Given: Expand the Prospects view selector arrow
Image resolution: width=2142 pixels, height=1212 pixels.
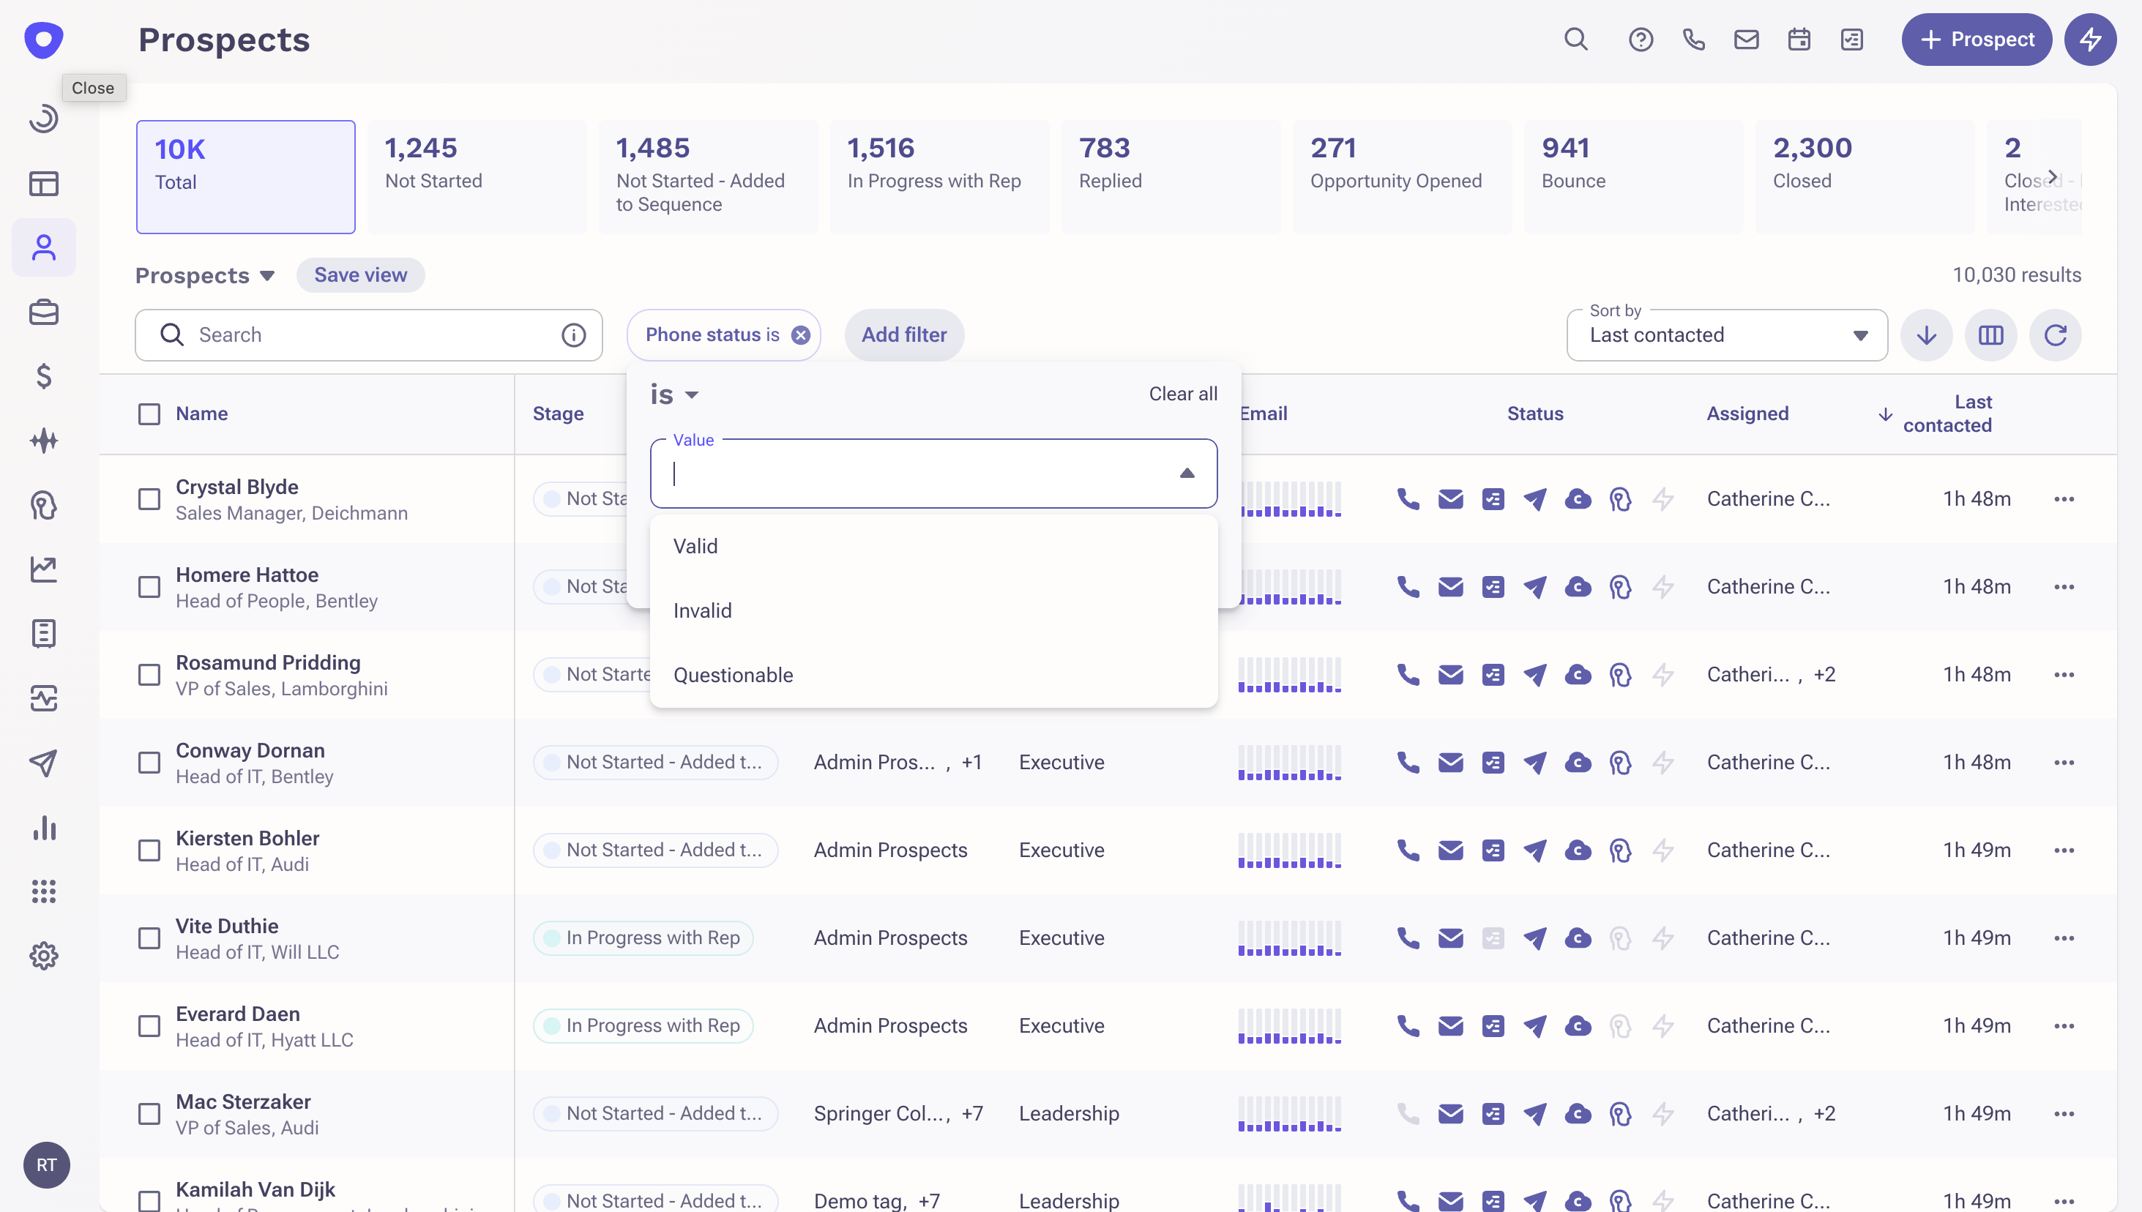Looking at the screenshot, I should pos(267,275).
